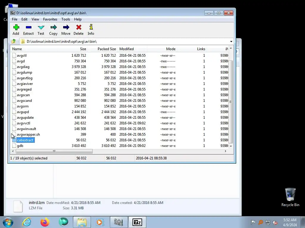Click the scroll right arrow
The height and width of the screenshot is (228, 305).
(226, 151)
